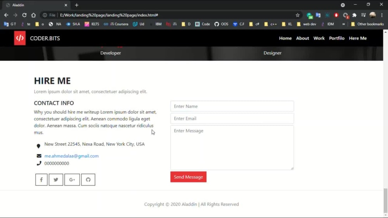
Task: Click the profile avatar in toolbar
Action: point(372,15)
